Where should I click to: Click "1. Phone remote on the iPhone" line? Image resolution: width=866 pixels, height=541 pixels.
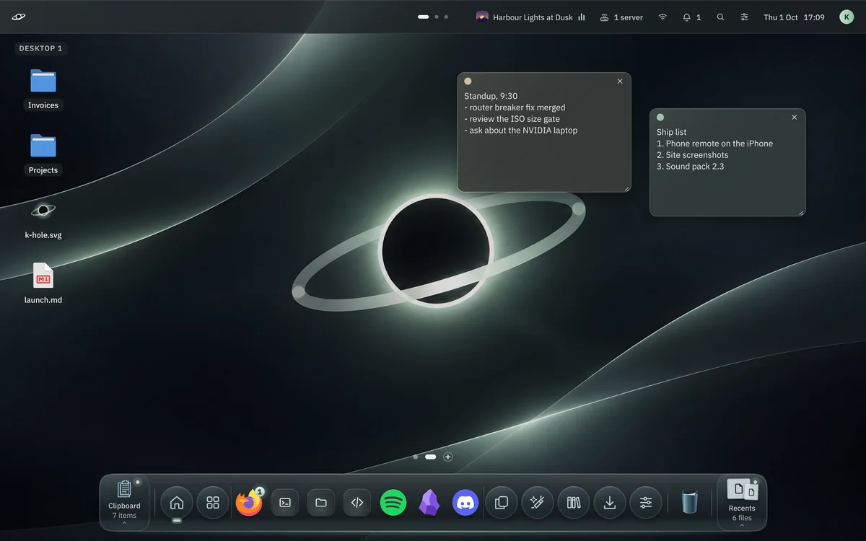(x=714, y=144)
